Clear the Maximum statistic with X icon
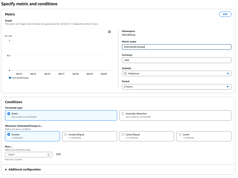Viewport: 238px width, 178px height. pyautogui.click(x=228, y=74)
